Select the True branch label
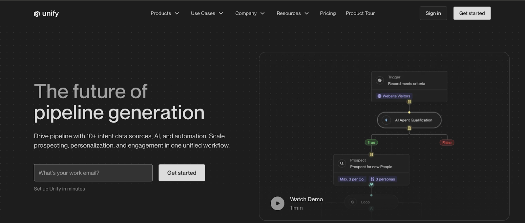This screenshot has width=525, height=223. click(x=371, y=142)
